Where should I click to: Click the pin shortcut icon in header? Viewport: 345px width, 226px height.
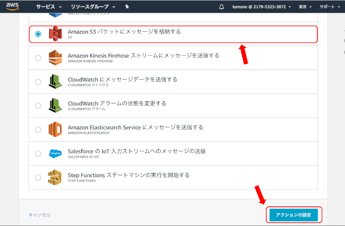[127, 7]
